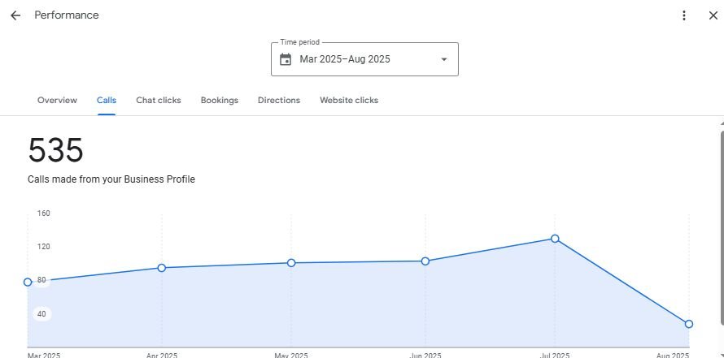Select the Website clicks tab
The height and width of the screenshot is (358, 724).
[349, 100]
